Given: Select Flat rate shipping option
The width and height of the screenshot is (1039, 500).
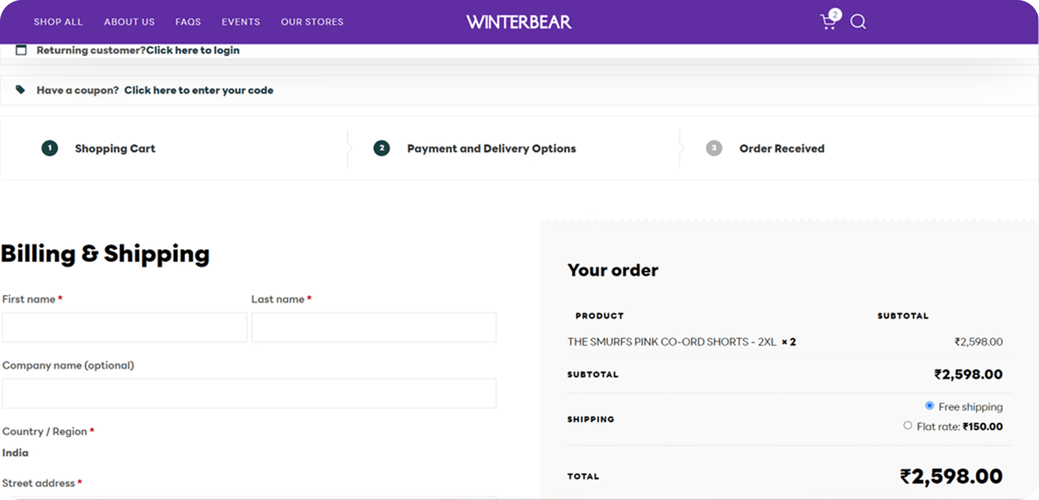Looking at the screenshot, I should [907, 426].
